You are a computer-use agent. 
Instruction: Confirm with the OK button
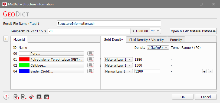[183, 97]
